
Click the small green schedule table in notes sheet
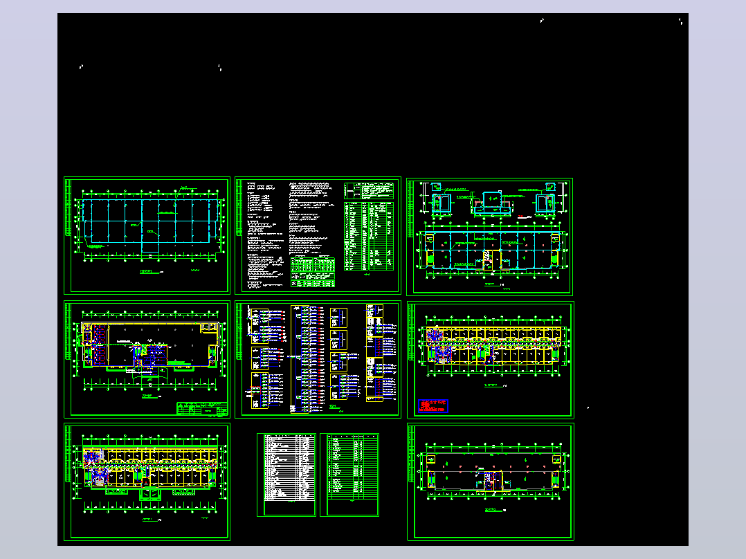pos(313,272)
